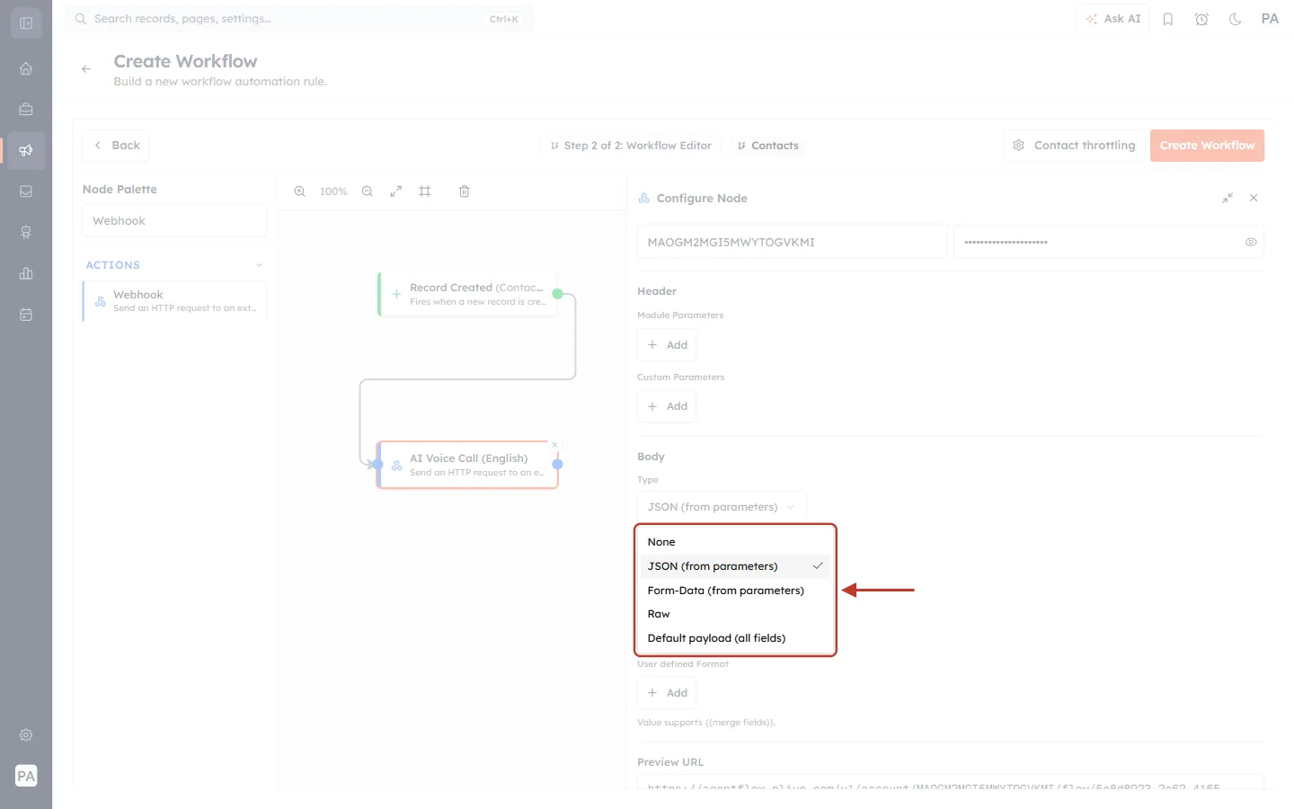Add a User defined Format entry
The width and height of the screenshot is (1294, 809).
pos(667,693)
